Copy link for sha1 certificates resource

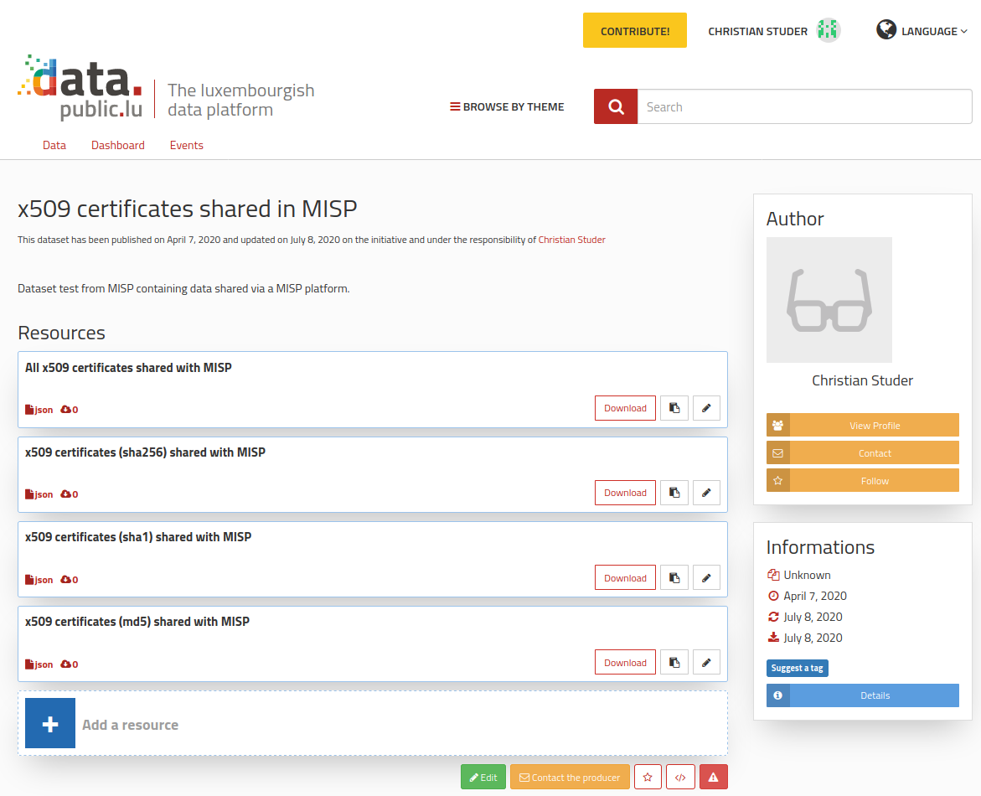click(x=674, y=578)
